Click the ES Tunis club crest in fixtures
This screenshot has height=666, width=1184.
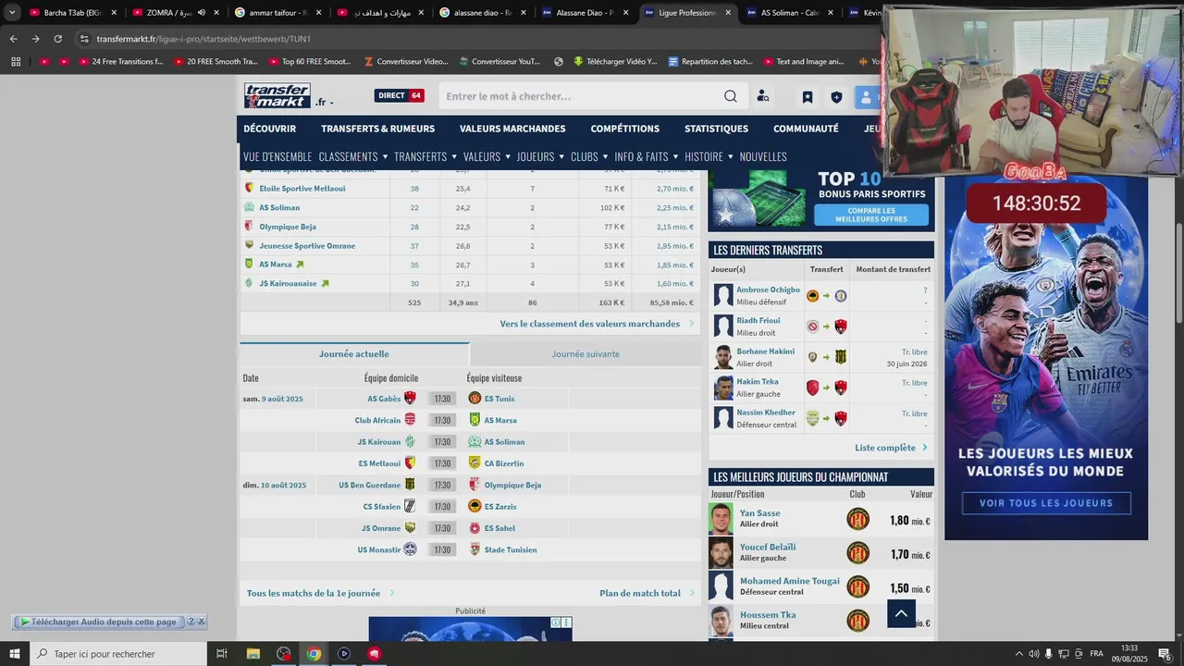pyautogui.click(x=475, y=399)
